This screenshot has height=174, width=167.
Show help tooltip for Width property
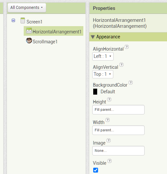click(x=107, y=120)
